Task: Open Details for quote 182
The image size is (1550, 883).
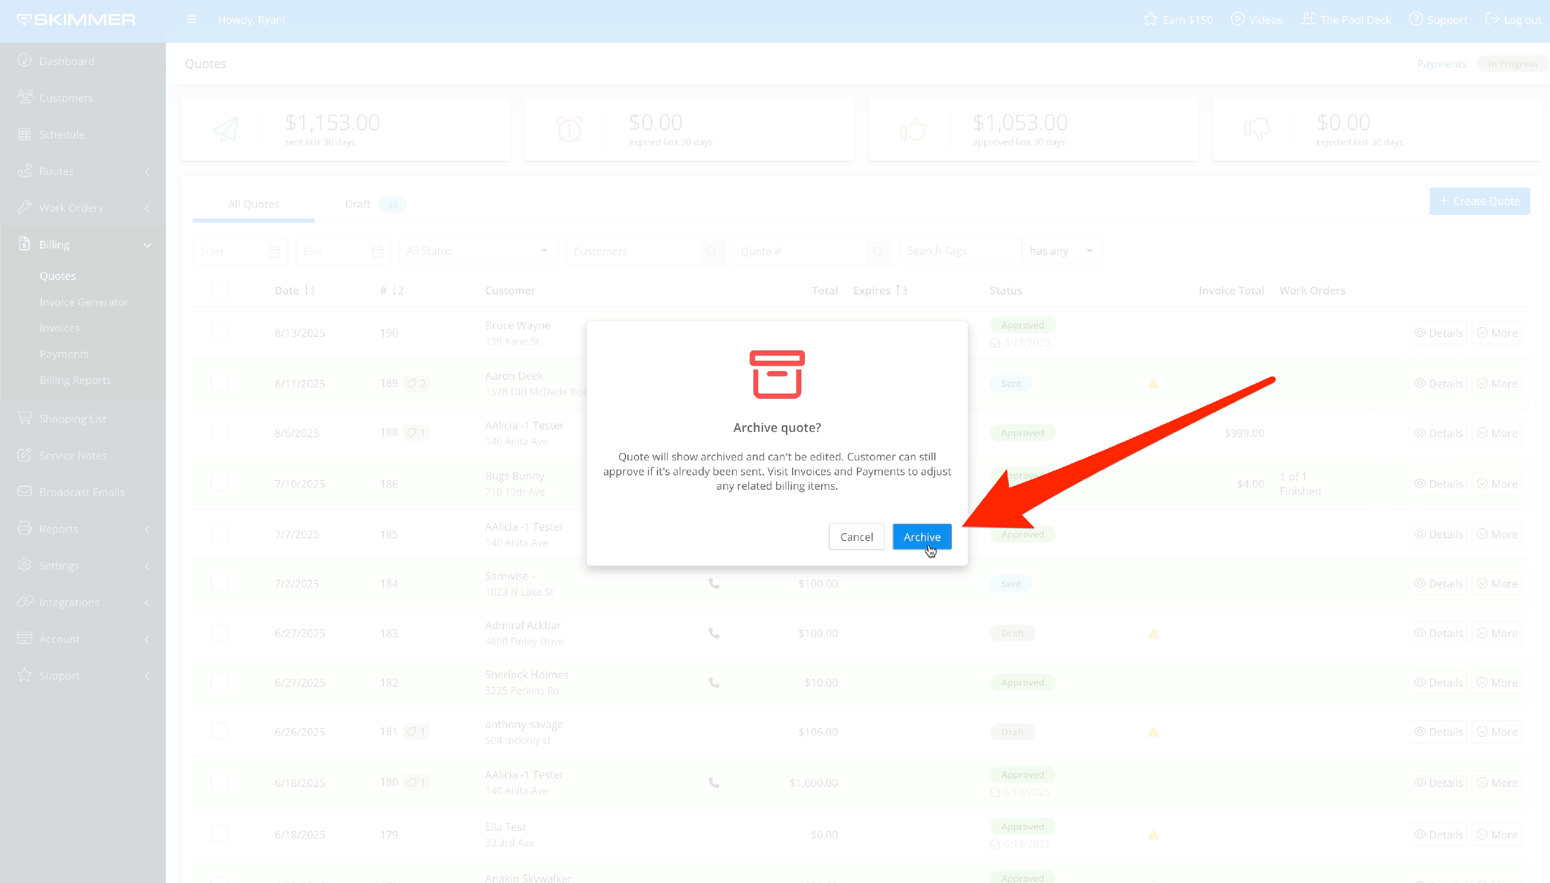Action: point(1438,683)
